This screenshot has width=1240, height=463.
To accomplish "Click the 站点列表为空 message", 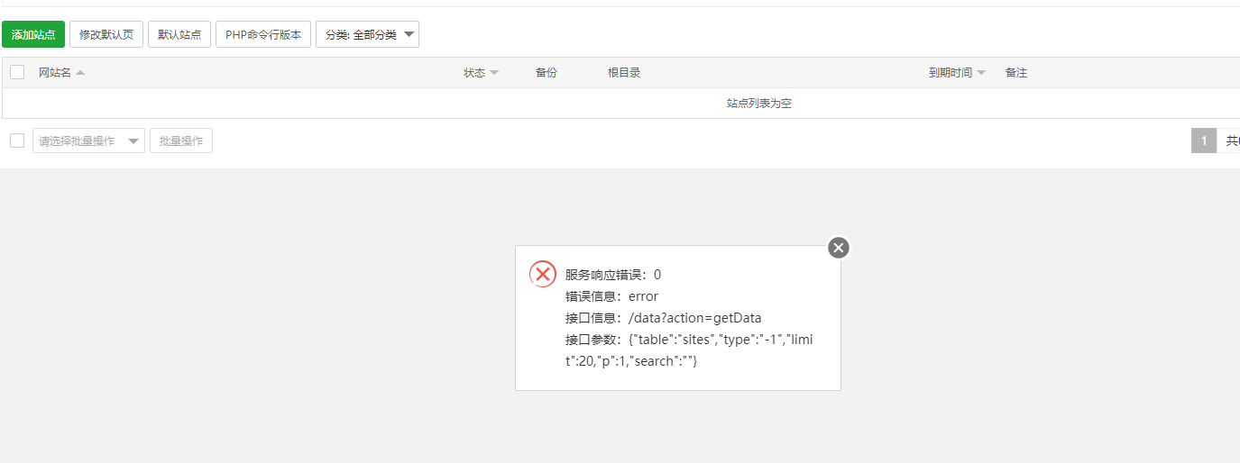I will pos(759,104).
